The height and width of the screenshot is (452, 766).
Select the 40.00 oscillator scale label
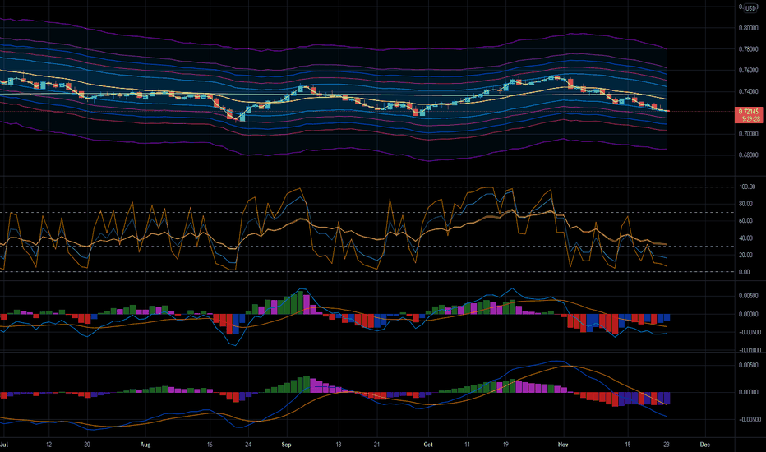(746, 238)
